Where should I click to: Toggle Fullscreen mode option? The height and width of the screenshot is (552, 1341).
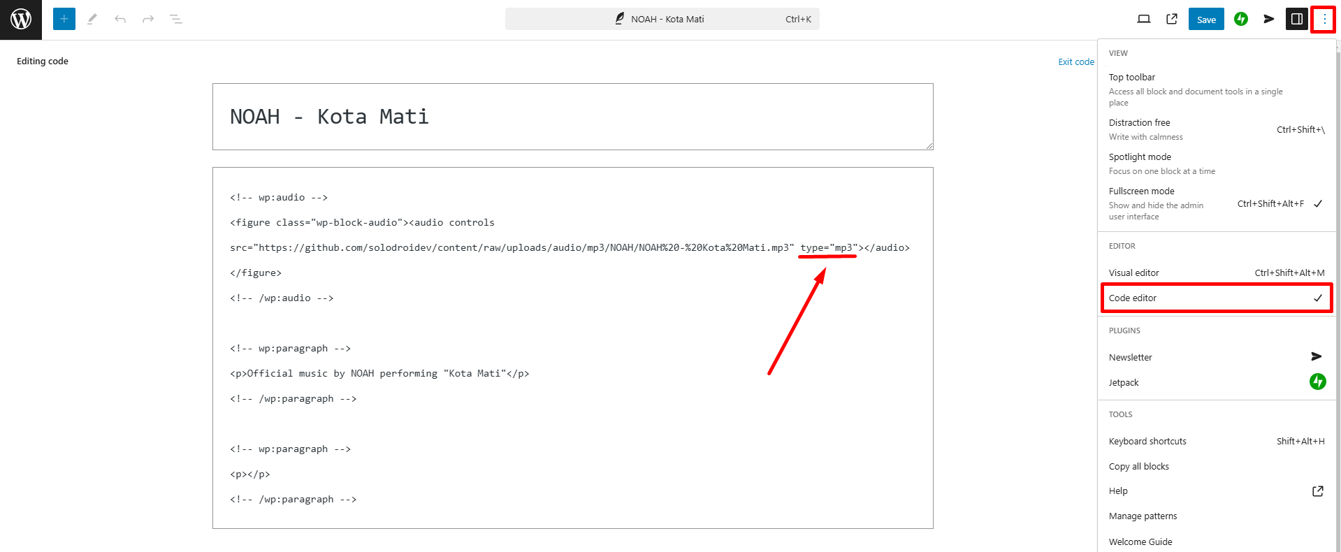(1217, 203)
